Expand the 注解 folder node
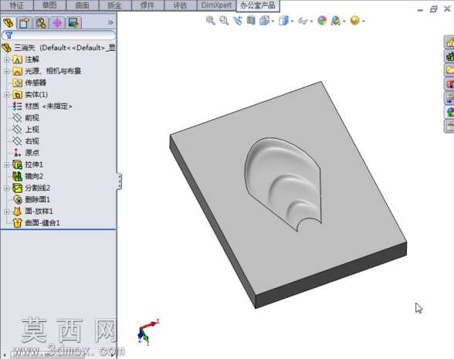This screenshot has width=454, height=359. [7, 59]
